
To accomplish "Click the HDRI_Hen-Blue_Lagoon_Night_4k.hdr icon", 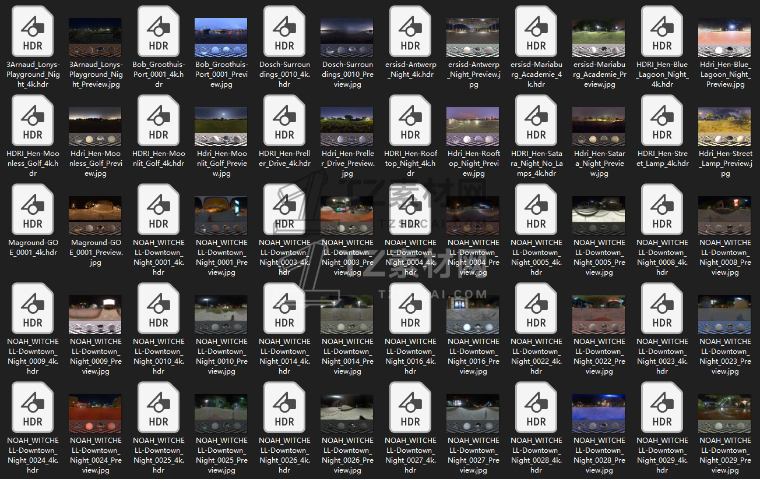I will [x=662, y=31].
